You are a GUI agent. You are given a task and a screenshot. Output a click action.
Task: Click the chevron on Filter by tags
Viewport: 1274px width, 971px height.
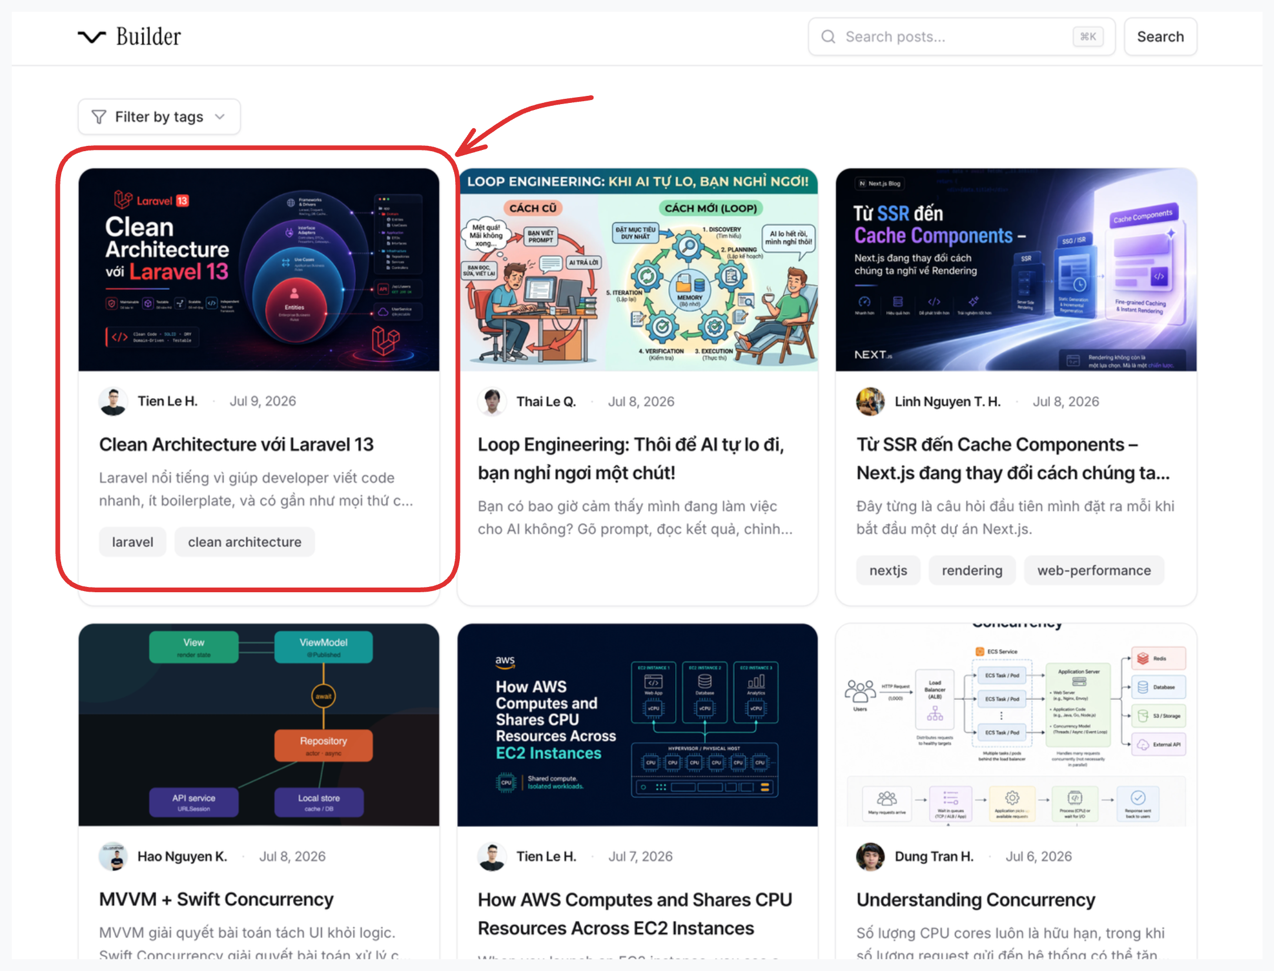pyautogui.click(x=220, y=117)
